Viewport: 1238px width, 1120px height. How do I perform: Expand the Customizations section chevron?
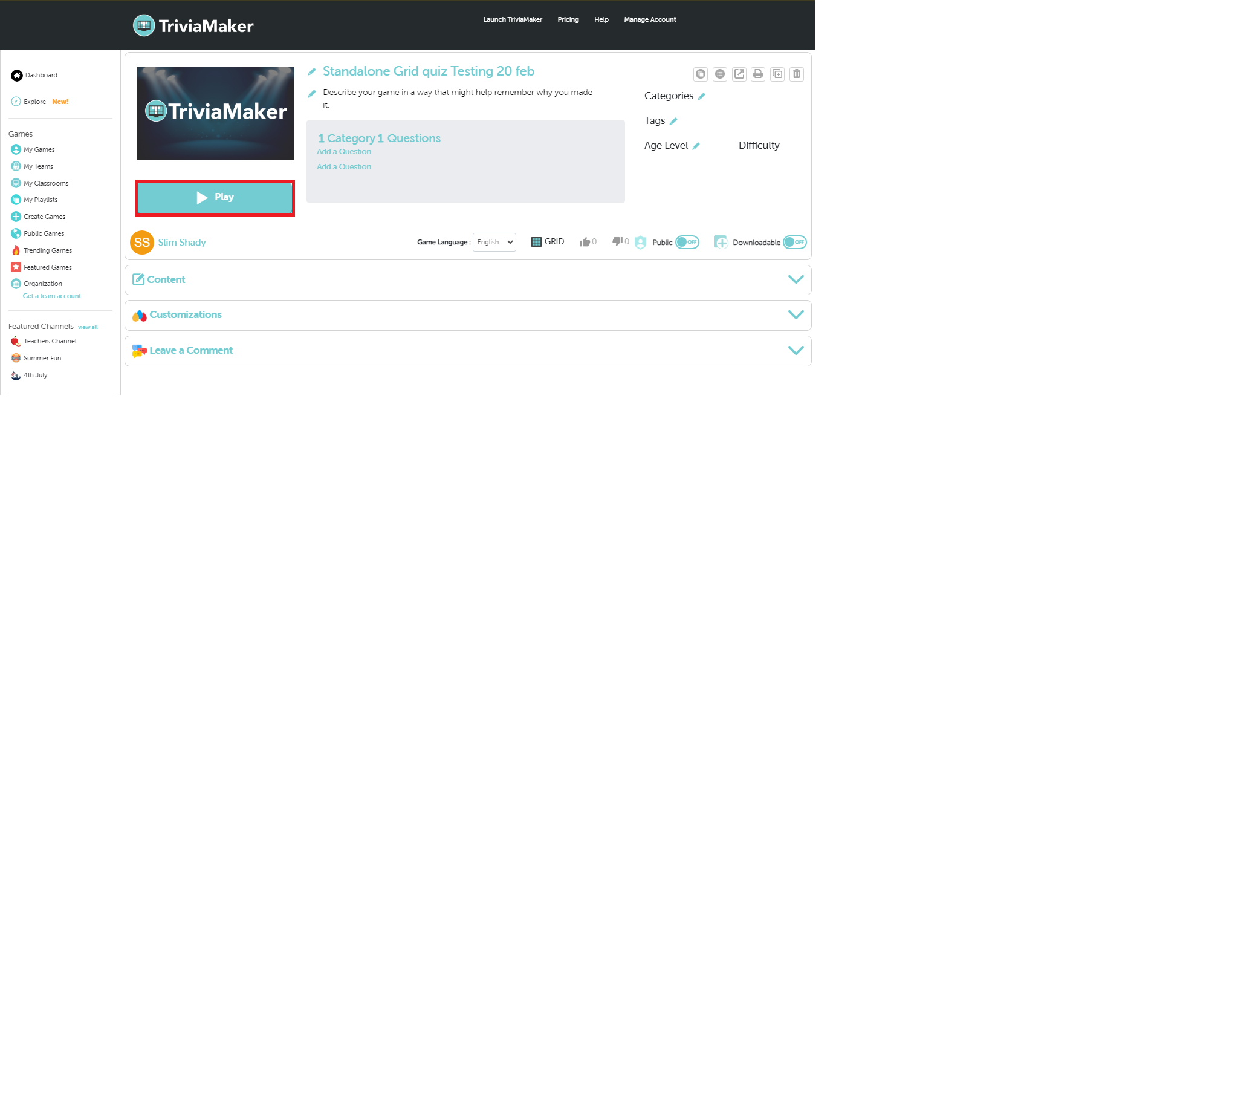click(796, 314)
